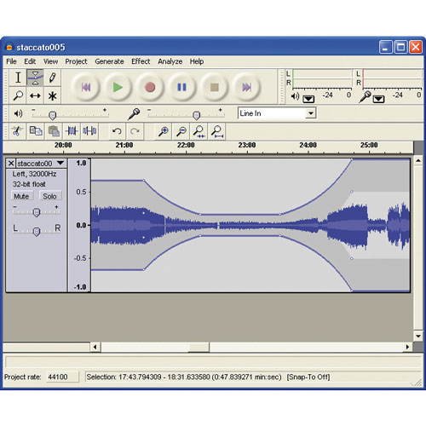Image resolution: width=426 pixels, height=426 pixels.
Task: Open the output meter speaker dropdown arrow
Action: tap(308, 99)
